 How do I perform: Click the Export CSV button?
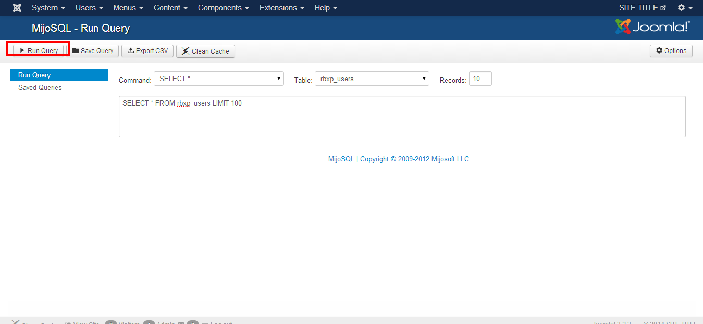pyautogui.click(x=147, y=50)
